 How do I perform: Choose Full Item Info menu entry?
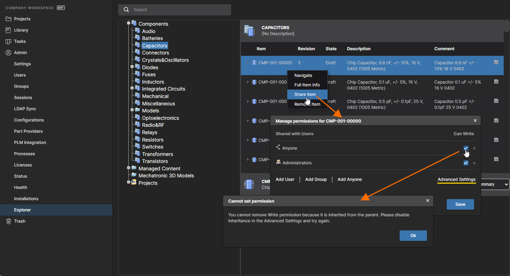307,85
